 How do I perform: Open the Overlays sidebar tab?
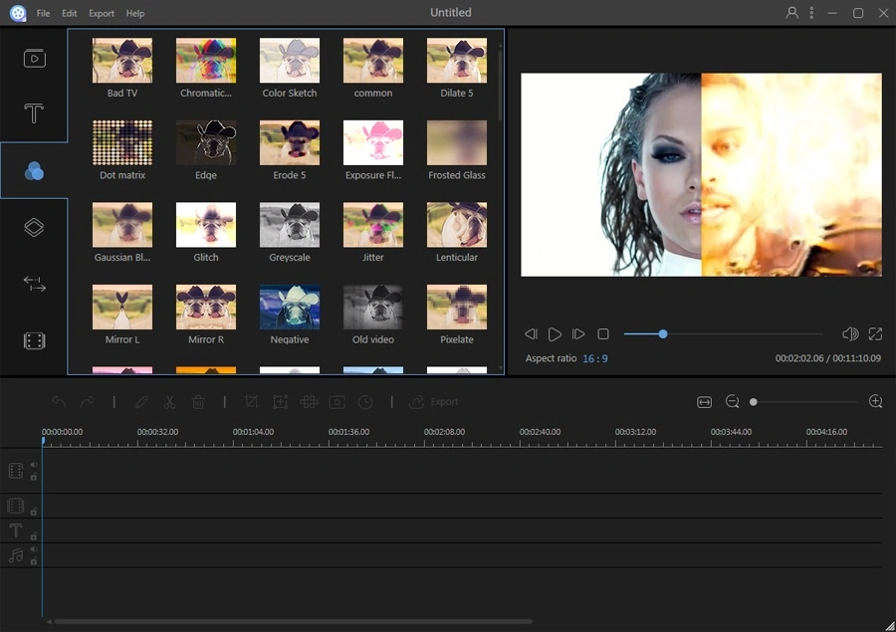tap(34, 228)
